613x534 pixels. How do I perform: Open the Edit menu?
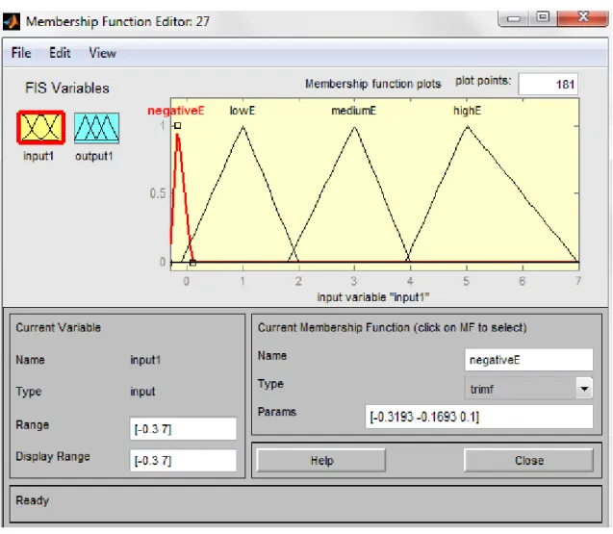60,53
